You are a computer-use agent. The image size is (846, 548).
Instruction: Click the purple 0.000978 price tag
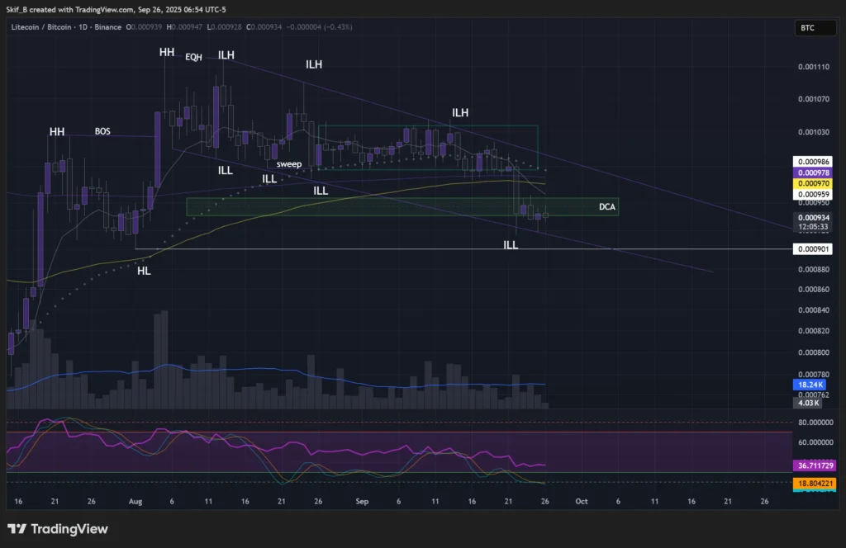813,172
